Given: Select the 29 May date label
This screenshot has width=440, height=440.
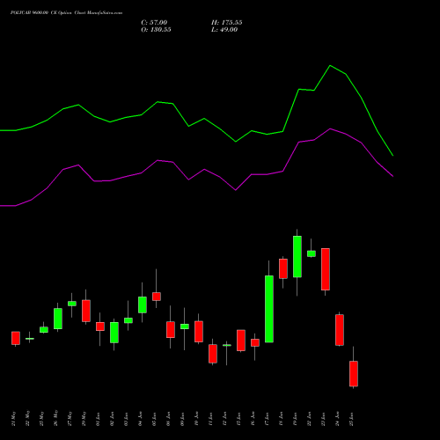Looking at the screenshot, I should point(84,419).
